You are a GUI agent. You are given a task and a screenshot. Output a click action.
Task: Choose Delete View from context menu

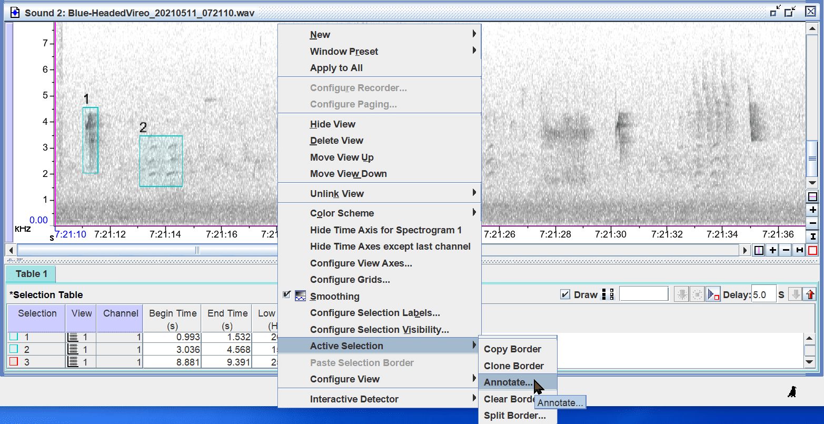click(x=379, y=140)
